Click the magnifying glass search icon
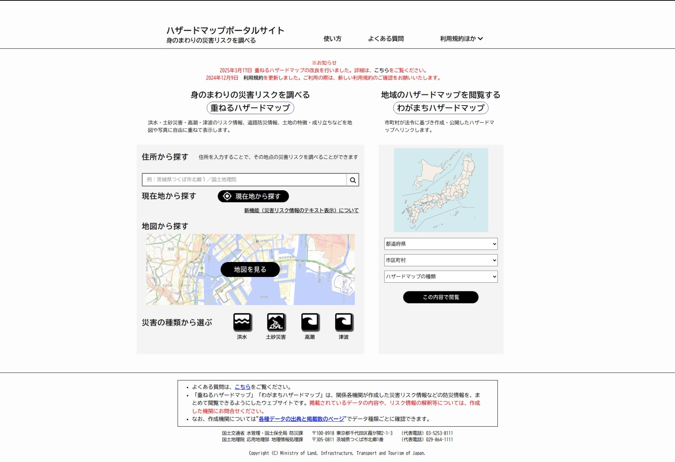The width and height of the screenshot is (675, 462). (x=353, y=180)
